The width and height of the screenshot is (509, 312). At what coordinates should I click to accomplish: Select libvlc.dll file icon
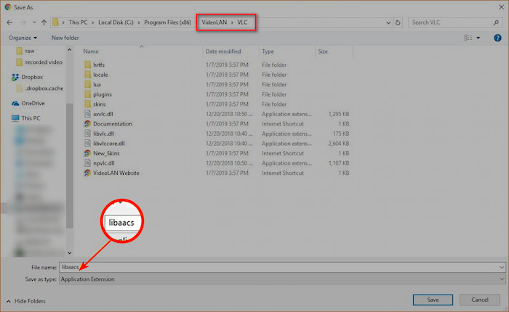[x=87, y=134]
